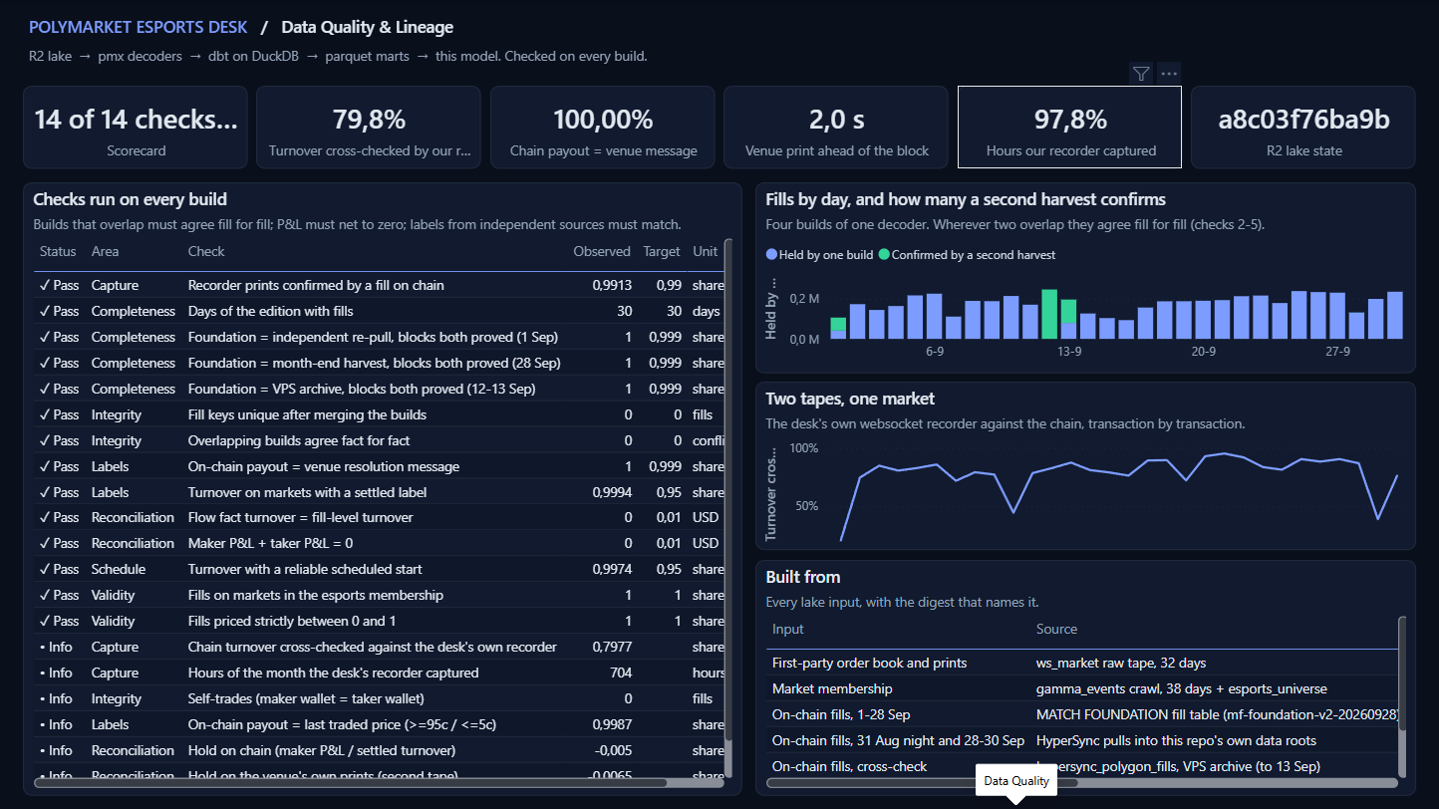Open the More options ellipsis menu
Image resolution: width=1439 pixels, height=809 pixels.
coord(1169,73)
